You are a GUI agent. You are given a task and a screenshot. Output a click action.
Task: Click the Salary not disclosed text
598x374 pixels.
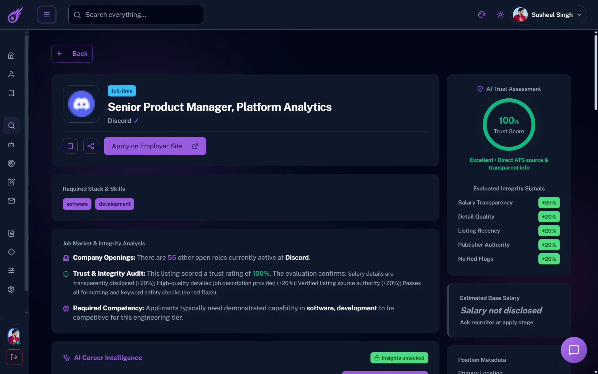[501, 310]
